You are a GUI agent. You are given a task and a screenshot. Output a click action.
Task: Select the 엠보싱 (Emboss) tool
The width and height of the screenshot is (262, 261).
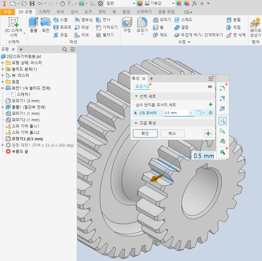coord(84,20)
